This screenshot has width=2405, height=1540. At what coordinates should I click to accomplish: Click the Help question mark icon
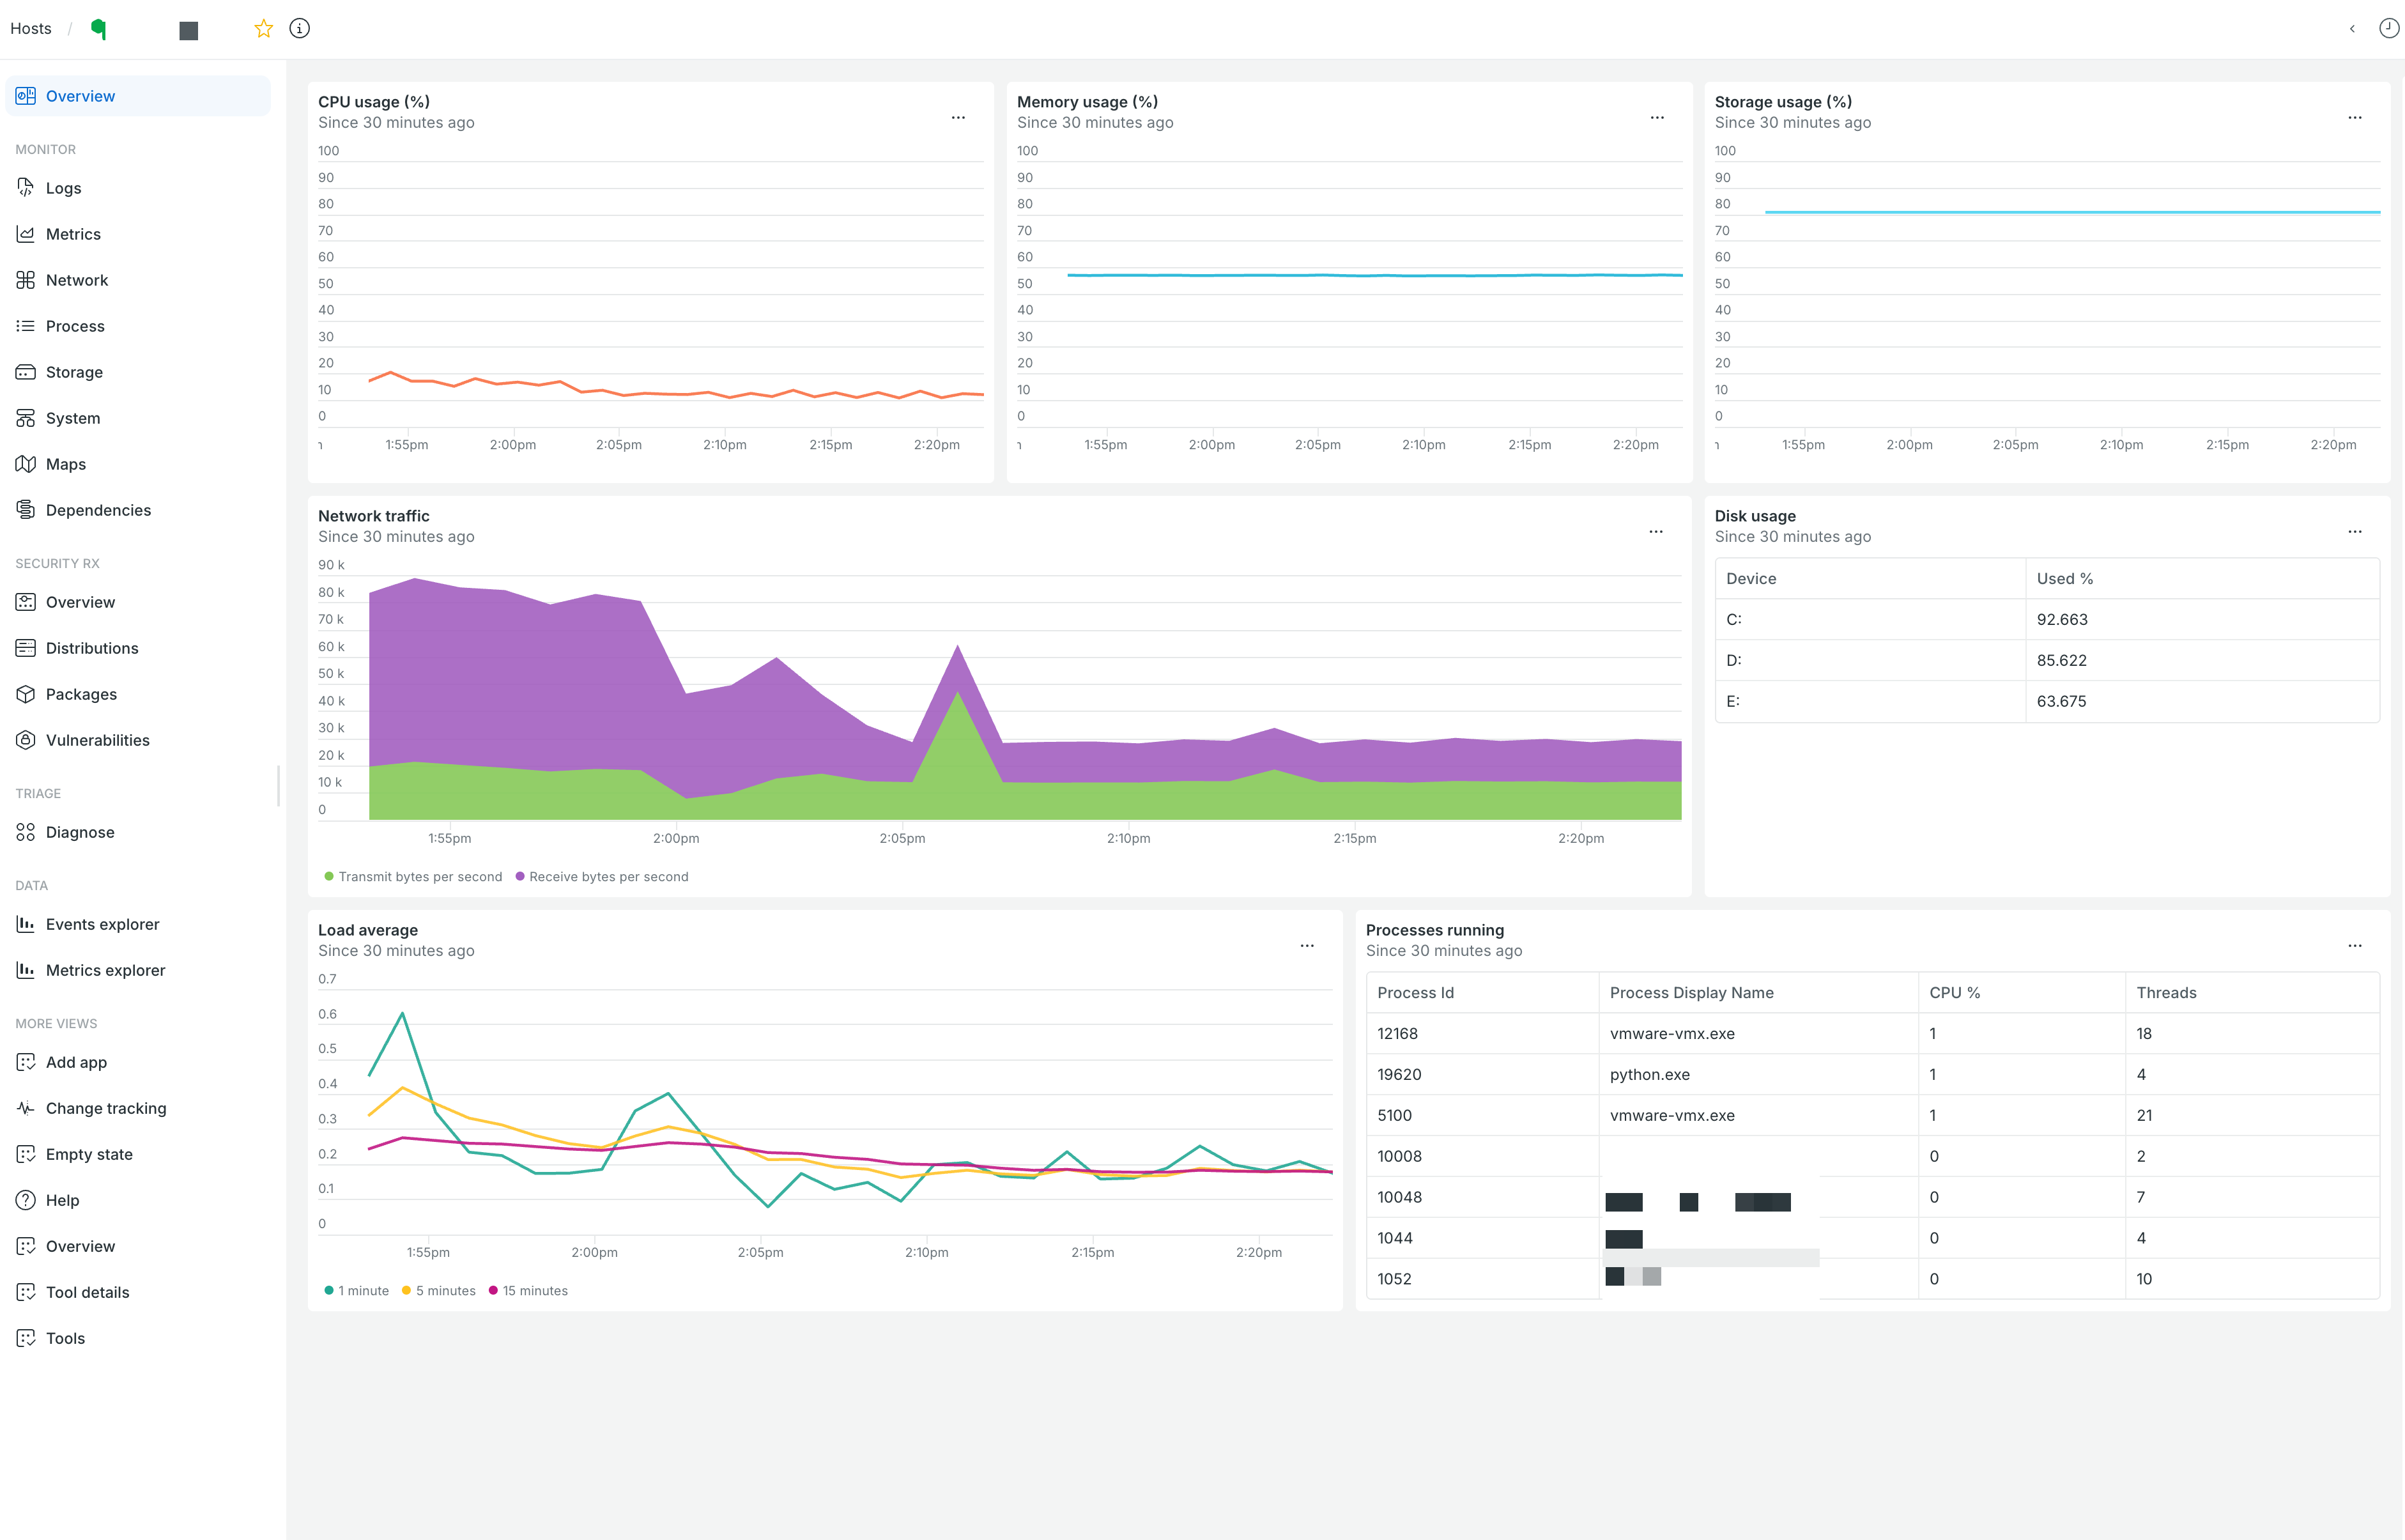[26, 1200]
